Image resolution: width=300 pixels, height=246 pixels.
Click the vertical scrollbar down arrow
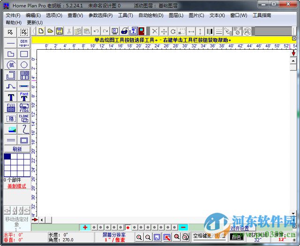coord(293,214)
